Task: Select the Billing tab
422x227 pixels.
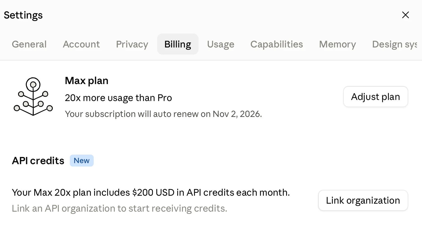Action: pos(178,44)
